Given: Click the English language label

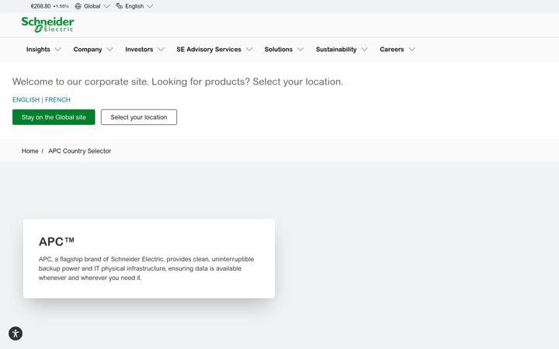Looking at the screenshot, I should [x=134, y=6].
